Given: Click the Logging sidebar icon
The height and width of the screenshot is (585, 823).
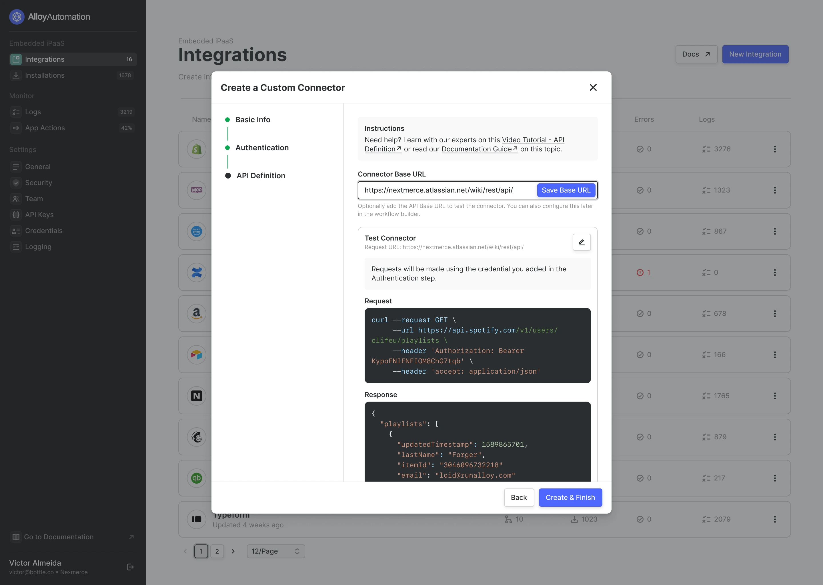Looking at the screenshot, I should point(16,247).
